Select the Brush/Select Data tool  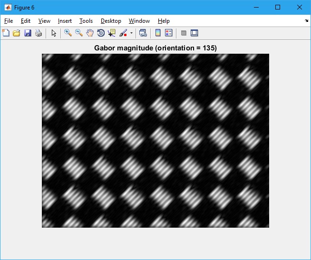(123, 33)
